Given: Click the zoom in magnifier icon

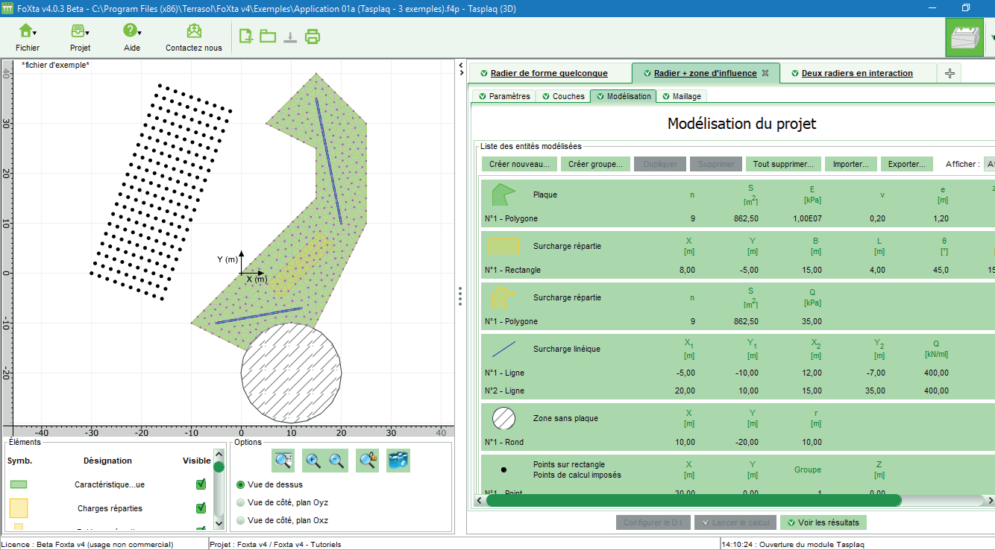Looking at the screenshot, I should pos(314,461).
